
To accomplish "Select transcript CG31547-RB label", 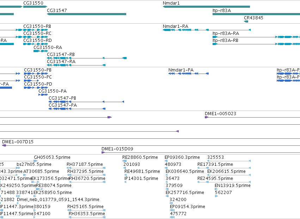I will point(61,55).
